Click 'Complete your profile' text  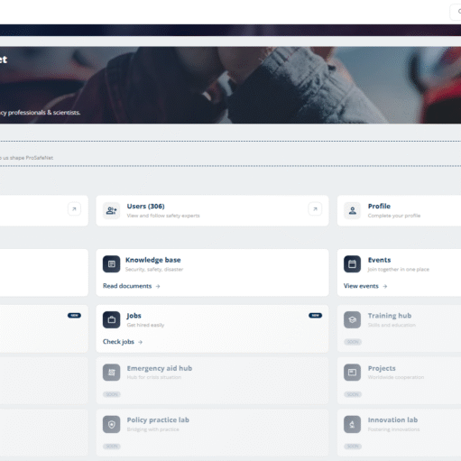click(x=394, y=216)
